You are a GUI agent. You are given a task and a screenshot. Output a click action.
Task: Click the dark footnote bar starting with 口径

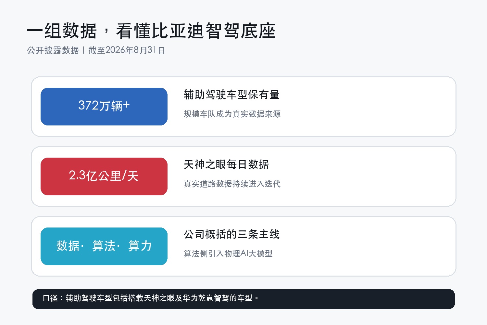click(x=243, y=299)
